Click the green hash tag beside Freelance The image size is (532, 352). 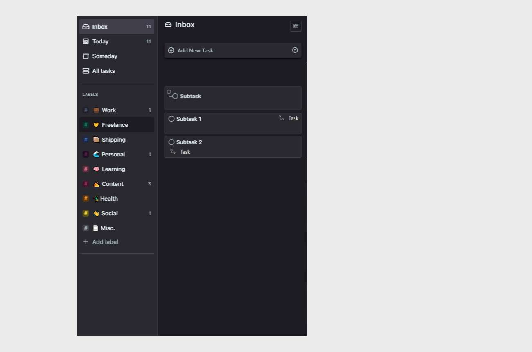(x=86, y=125)
